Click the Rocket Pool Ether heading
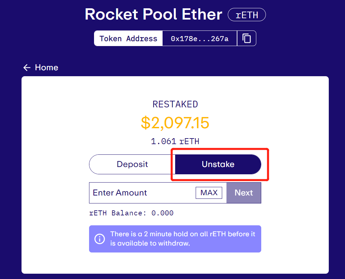Image resolution: width=345 pixels, height=279 pixels. pos(153,15)
